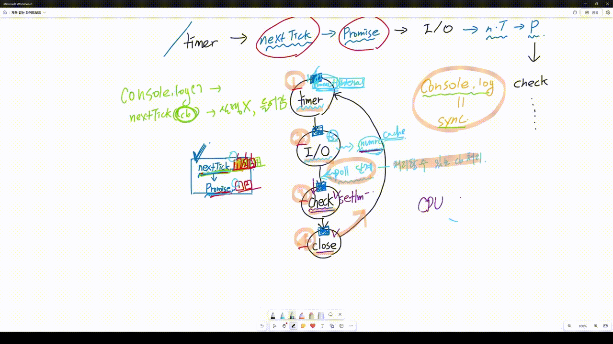Screen dimensions: 613x344
Task: Click the 100% zoom level
Action: (x=582, y=326)
